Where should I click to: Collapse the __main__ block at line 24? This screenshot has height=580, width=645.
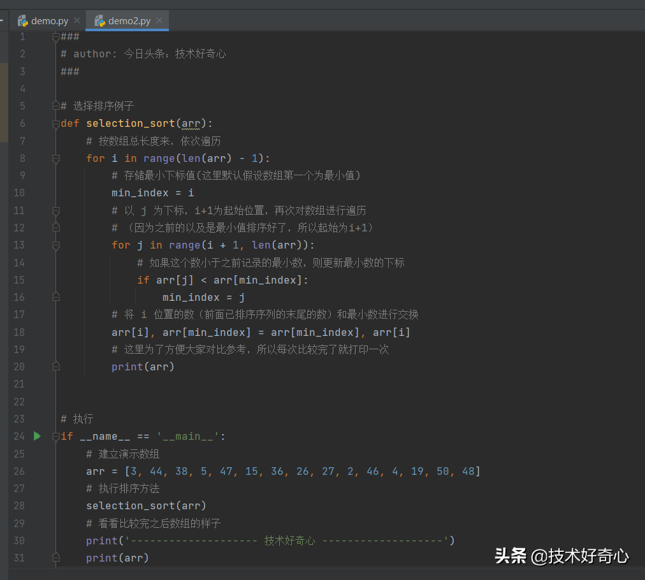[56, 437]
